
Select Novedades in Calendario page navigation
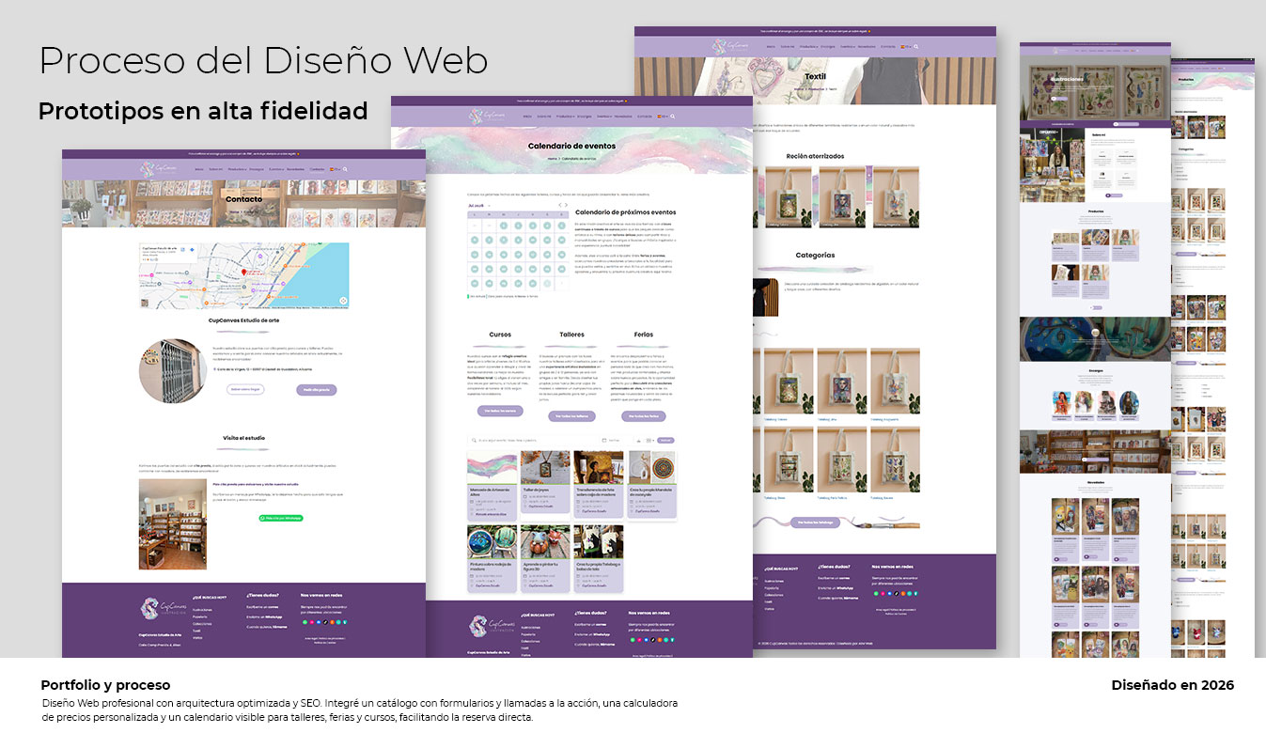click(x=623, y=117)
